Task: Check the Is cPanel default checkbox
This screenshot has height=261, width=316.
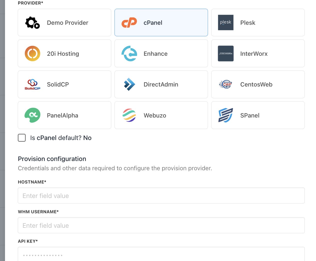Action: pyautogui.click(x=22, y=138)
